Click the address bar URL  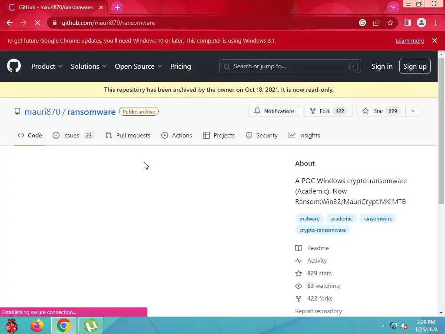[108, 23]
